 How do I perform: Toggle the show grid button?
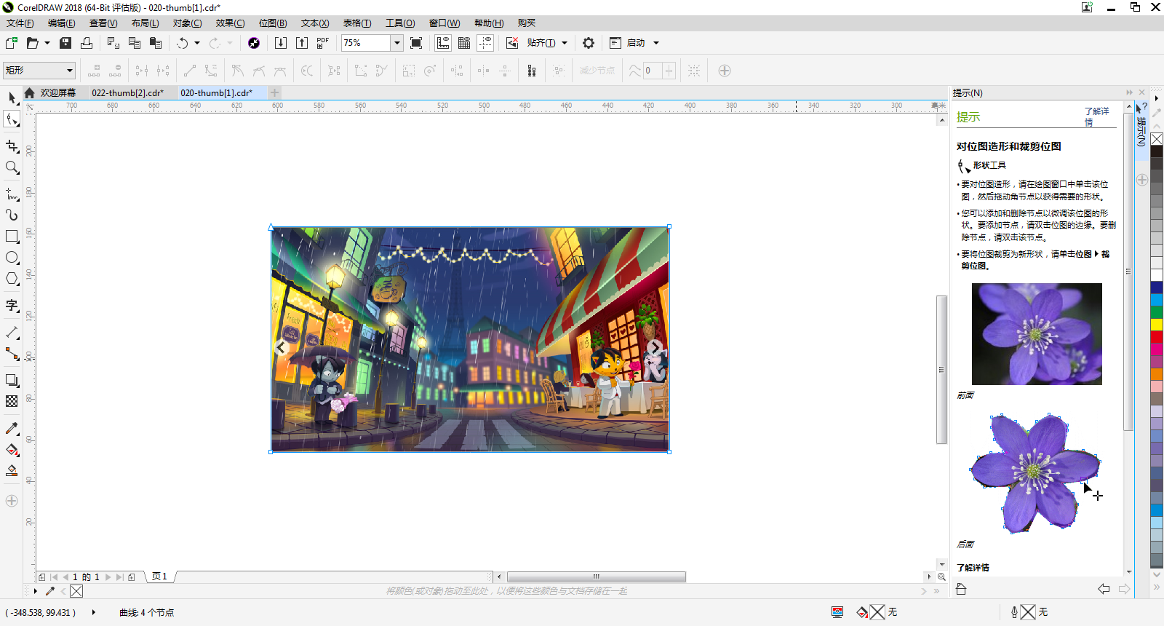(x=464, y=43)
